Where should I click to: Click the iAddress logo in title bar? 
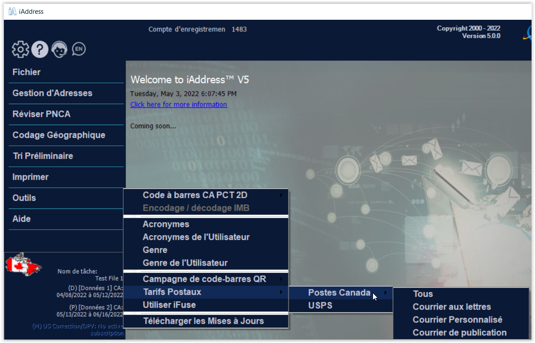pyautogui.click(x=12, y=12)
